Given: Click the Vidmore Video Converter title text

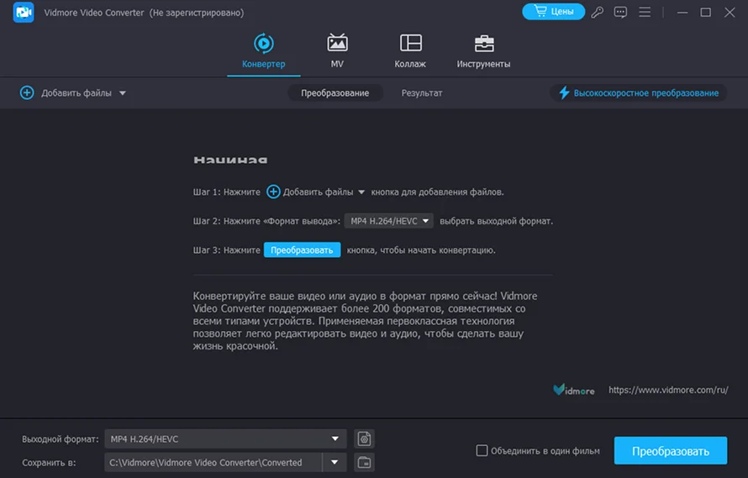Looking at the screenshot, I should (94, 13).
